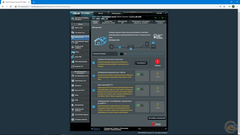Screen dimensions: 240x135
Task: Open the Руководство manual link in footer
Action: 108,128
